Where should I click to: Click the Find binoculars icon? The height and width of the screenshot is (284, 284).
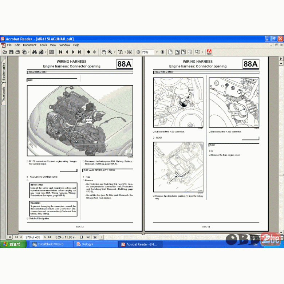tap(35, 52)
